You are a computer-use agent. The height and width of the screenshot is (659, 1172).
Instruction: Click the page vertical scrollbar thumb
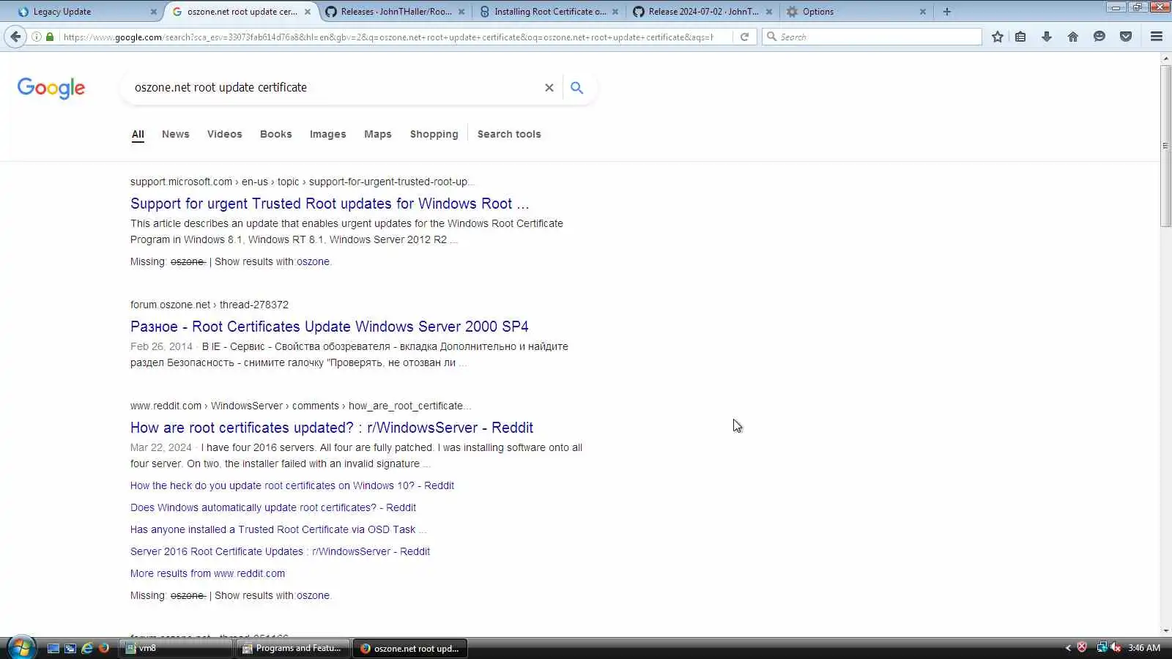click(x=1165, y=146)
